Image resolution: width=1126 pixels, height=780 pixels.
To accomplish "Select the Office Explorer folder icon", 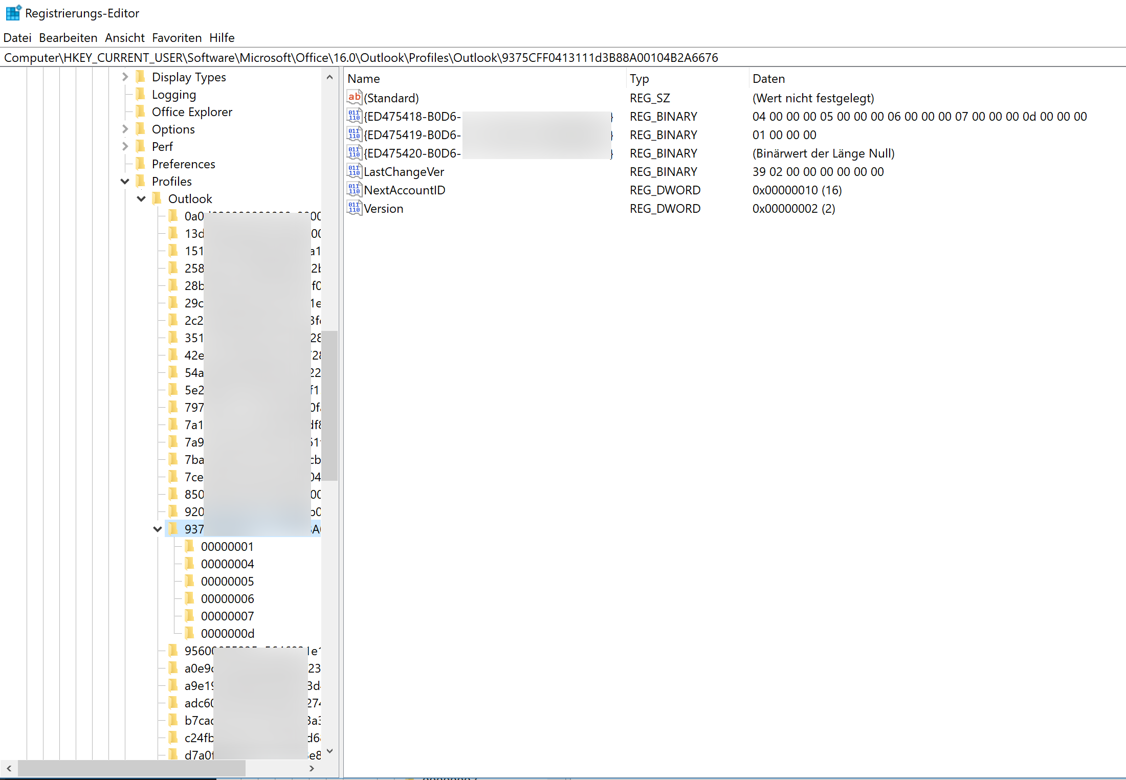I will point(141,112).
